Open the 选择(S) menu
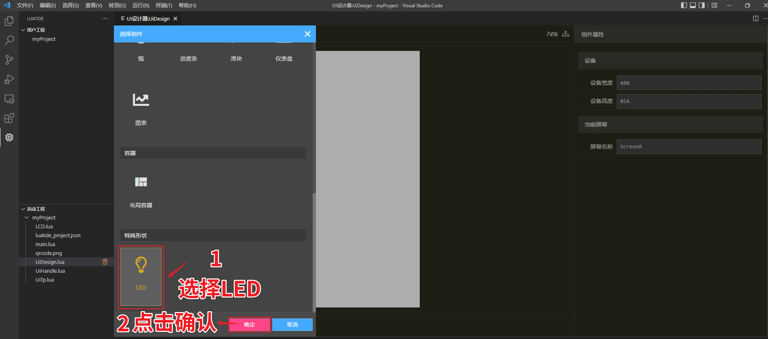 (70, 5)
